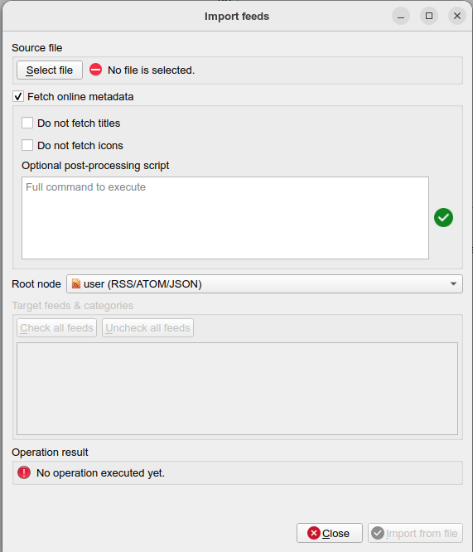Click the empty target feeds list area
The width and height of the screenshot is (473, 552).
tap(237, 389)
